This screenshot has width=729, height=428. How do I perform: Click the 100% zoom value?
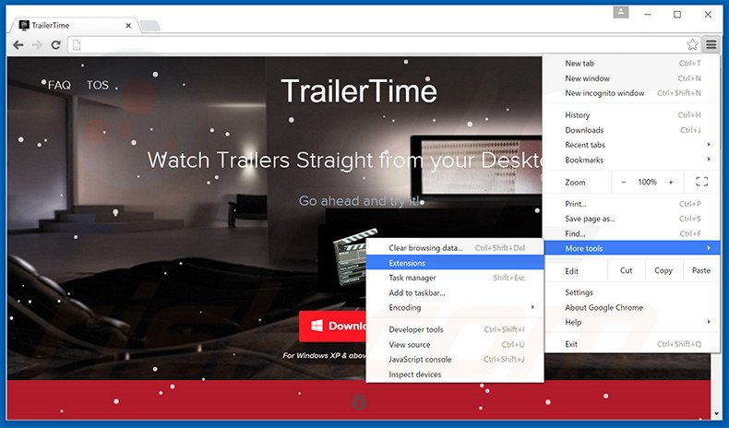pyautogui.click(x=647, y=182)
